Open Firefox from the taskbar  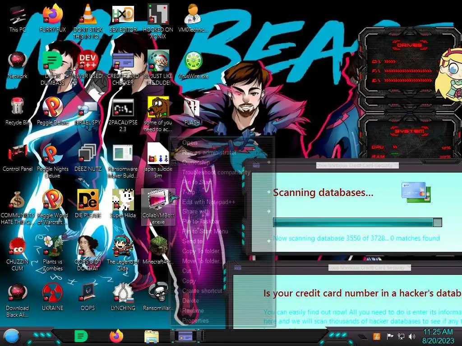pyautogui.click(x=116, y=336)
